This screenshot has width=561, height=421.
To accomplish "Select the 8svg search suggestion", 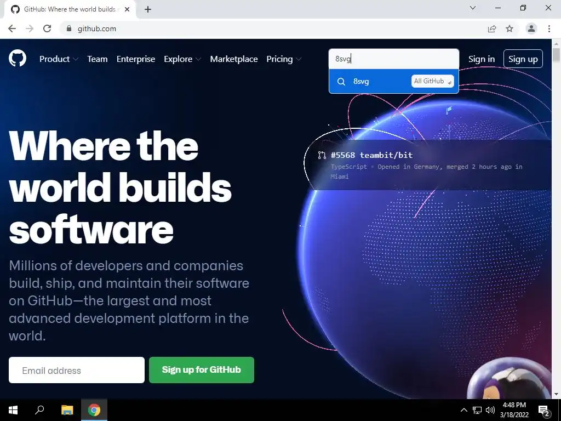I will tap(393, 81).
